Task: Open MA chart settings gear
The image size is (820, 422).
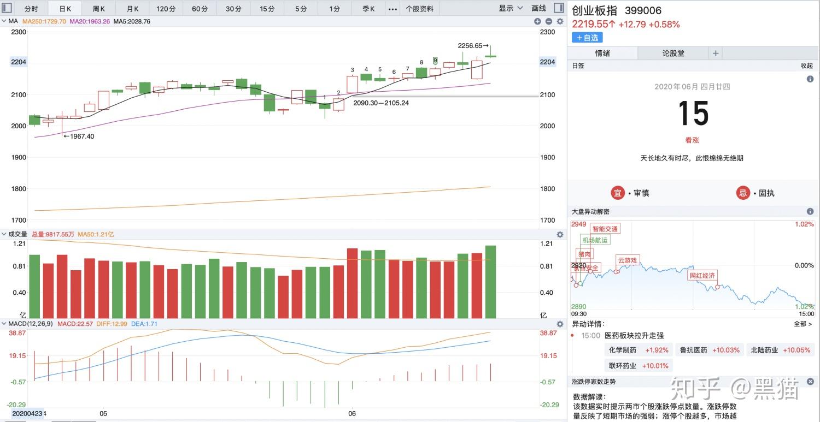Action: pos(560,21)
